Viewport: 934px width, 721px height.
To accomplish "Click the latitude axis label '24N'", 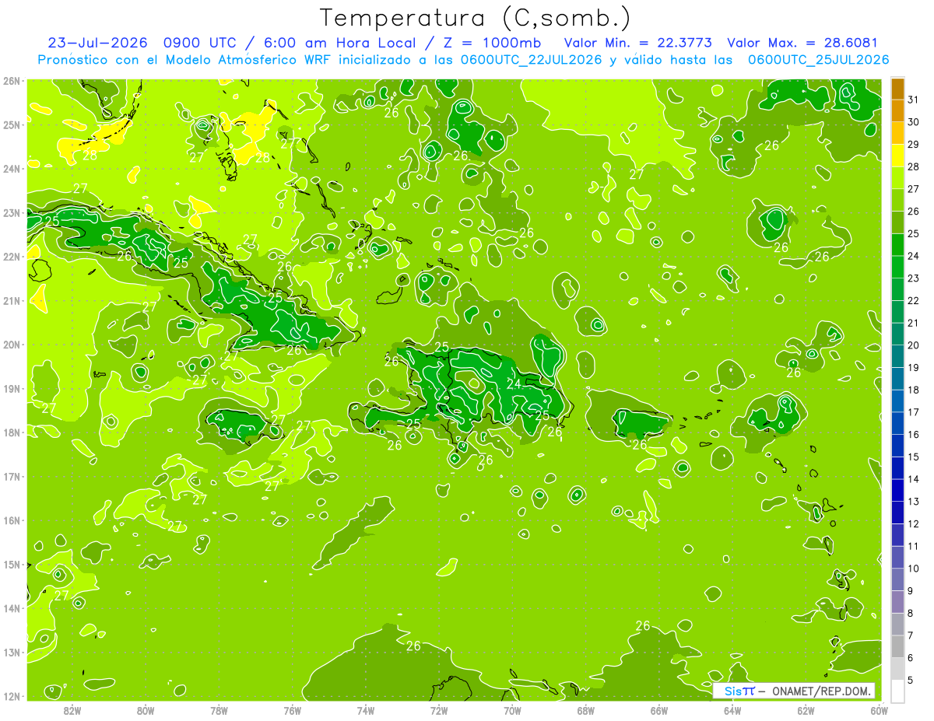I will [x=12, y=169].
